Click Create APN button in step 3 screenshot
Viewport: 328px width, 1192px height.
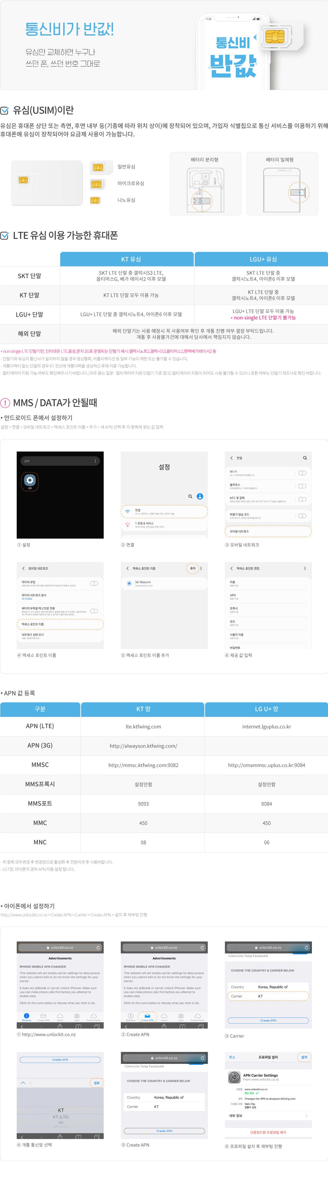coord(268,1020)
